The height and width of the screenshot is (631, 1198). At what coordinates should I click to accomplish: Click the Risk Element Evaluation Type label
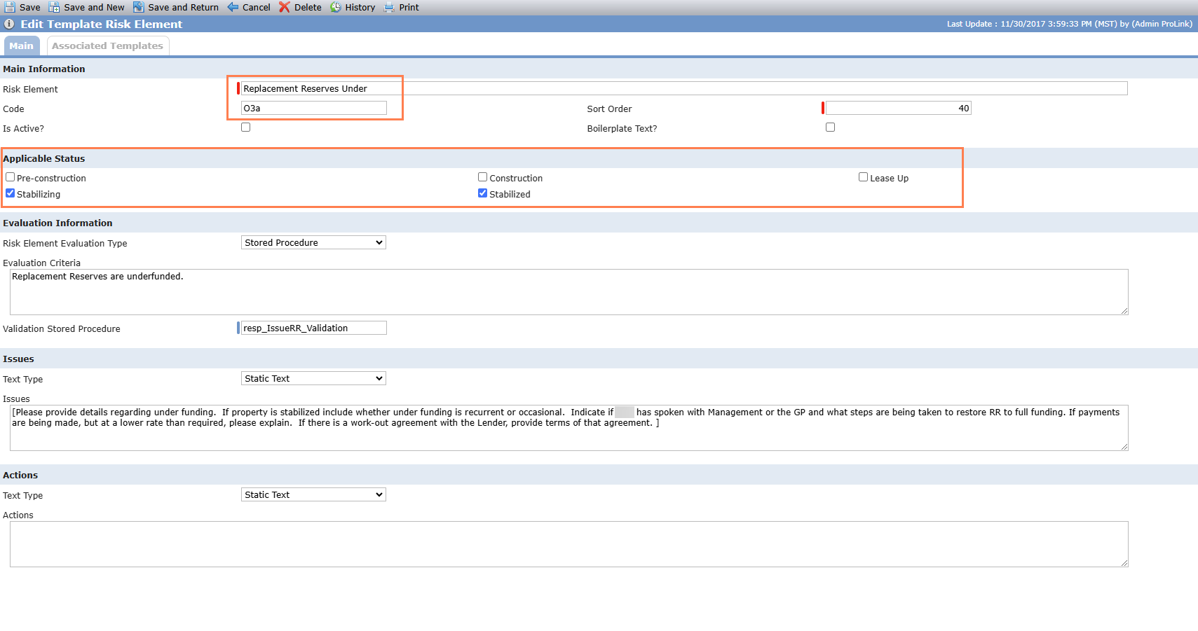tap(64, 243)
